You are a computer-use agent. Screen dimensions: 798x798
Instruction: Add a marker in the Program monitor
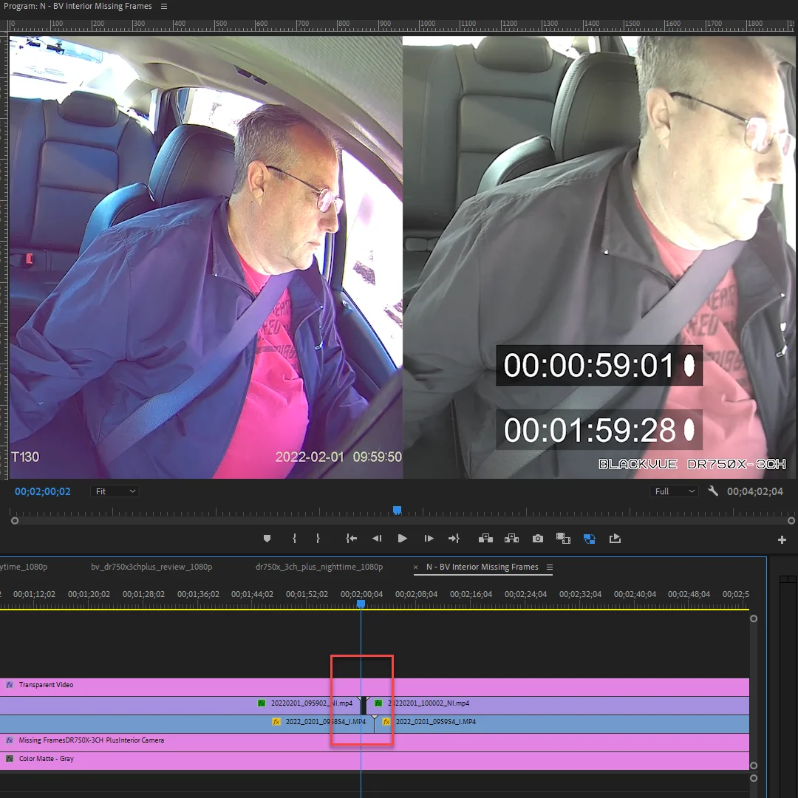267,539
